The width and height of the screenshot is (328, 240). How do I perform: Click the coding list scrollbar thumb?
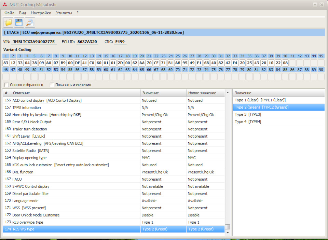(x=228, y=227)
